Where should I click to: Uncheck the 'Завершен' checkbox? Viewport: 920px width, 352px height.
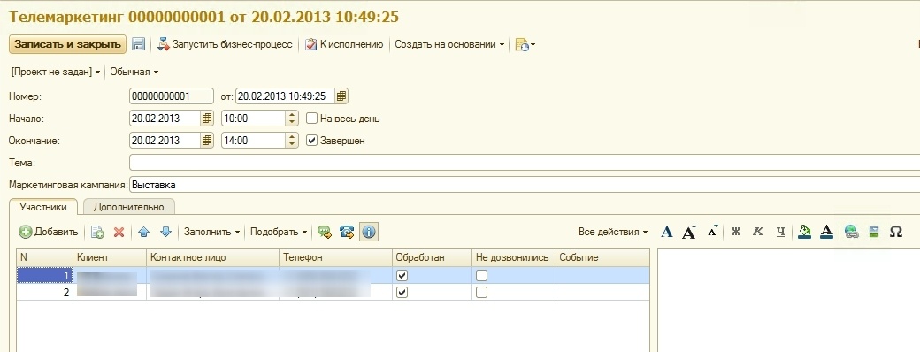point(311,141)
